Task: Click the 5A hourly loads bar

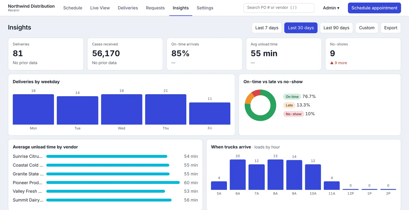Action: point(219,185)
